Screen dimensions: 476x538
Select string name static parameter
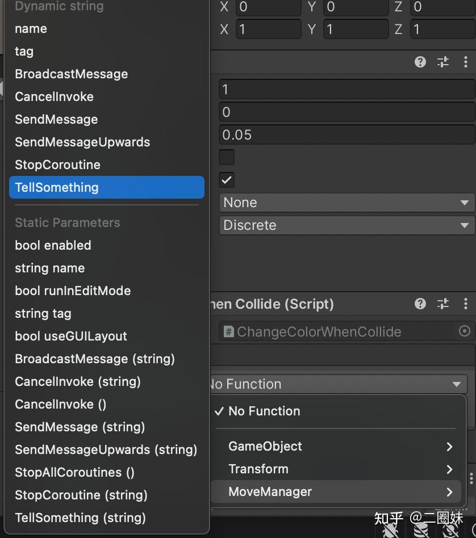107,268
